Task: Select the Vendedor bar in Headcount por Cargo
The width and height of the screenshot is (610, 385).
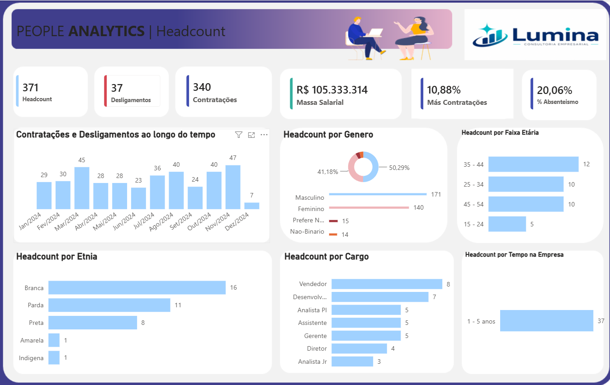Action: click(387, 284)
